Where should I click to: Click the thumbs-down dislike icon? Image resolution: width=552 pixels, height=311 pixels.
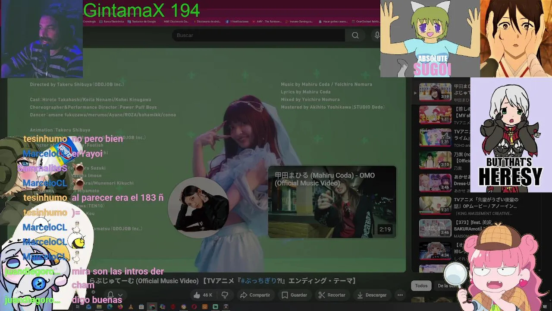point(225,295)
